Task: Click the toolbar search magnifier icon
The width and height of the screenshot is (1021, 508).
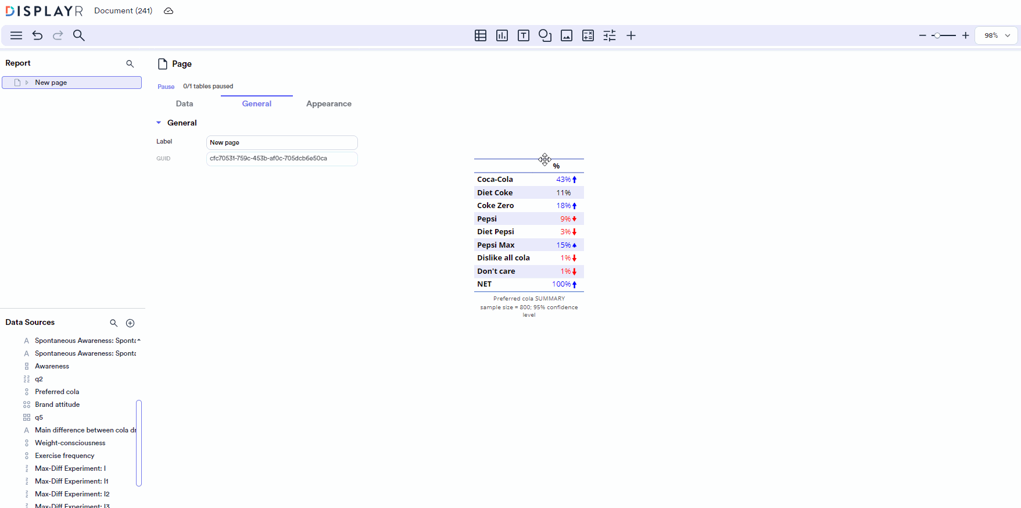Action: coord(79,35)
